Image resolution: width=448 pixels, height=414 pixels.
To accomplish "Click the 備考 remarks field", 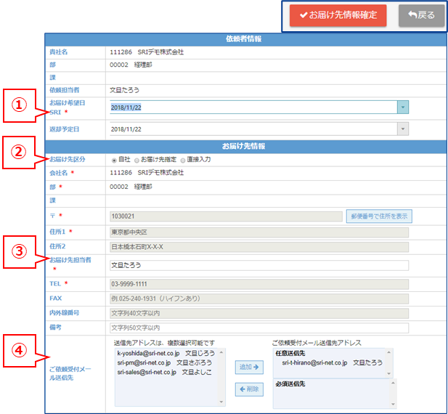I will point(258,328).
